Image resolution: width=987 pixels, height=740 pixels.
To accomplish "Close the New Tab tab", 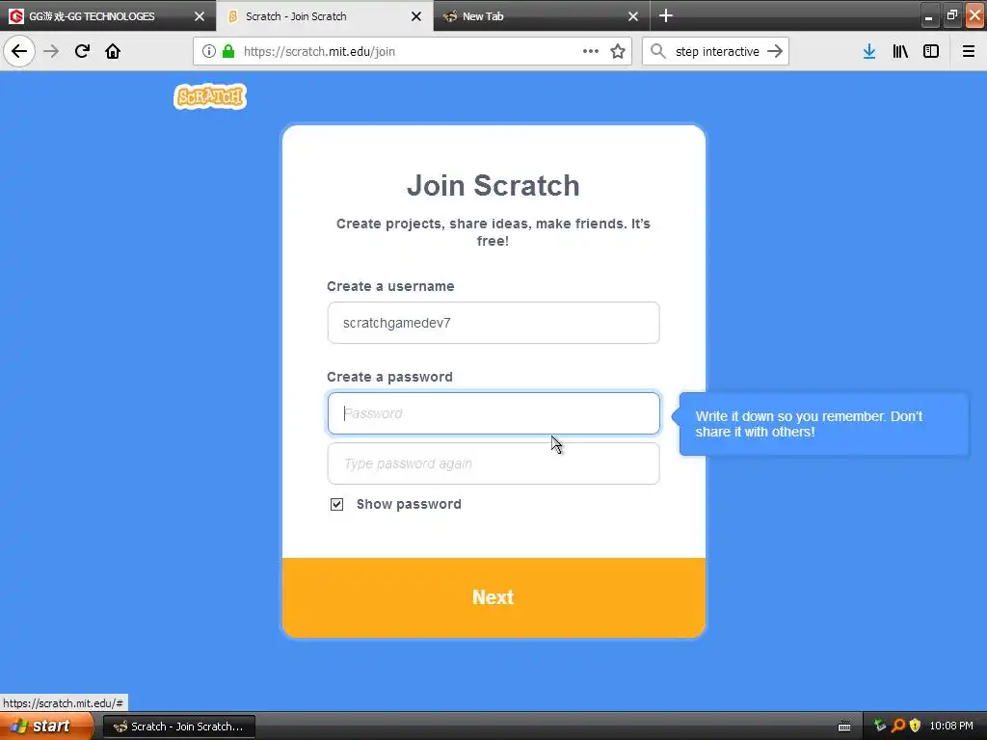I will pos(633,16).
